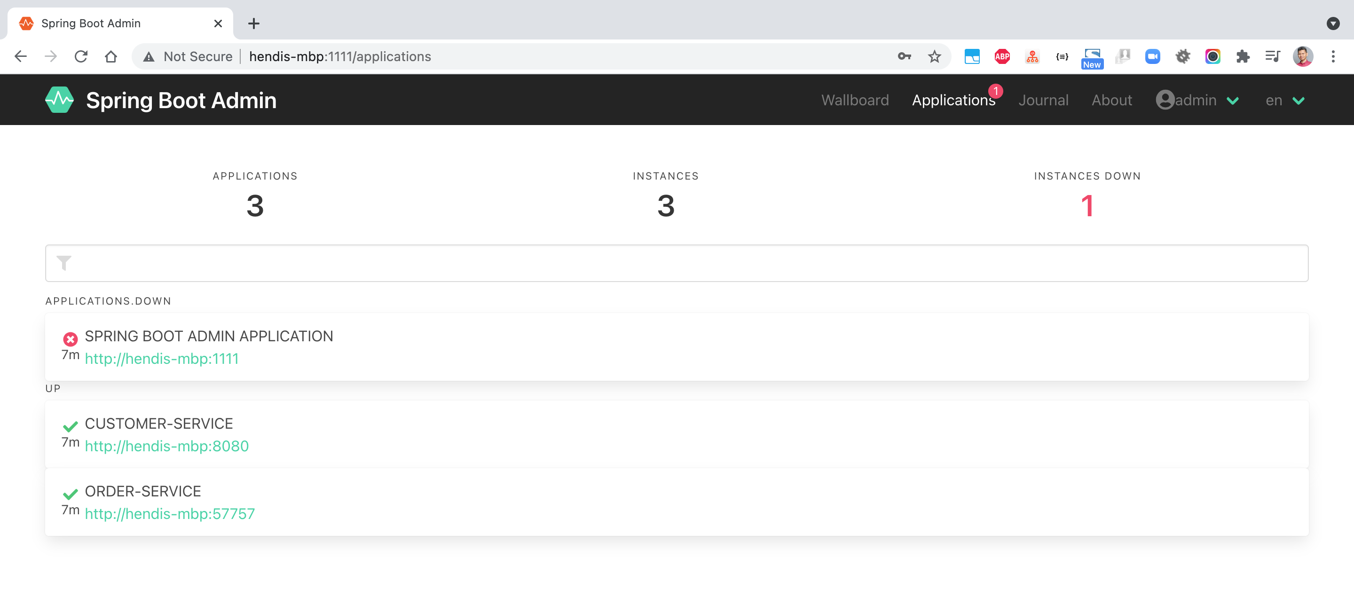The image size is (1354, 597).
Task: Open the Adblock Plus extension
Action: tap(1002, 56)
